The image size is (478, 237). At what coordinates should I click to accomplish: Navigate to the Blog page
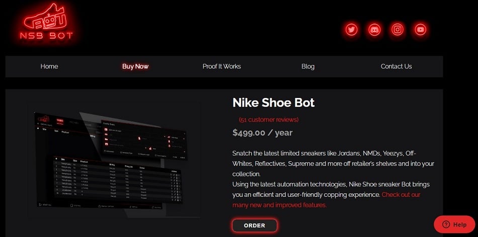(308, 66)
